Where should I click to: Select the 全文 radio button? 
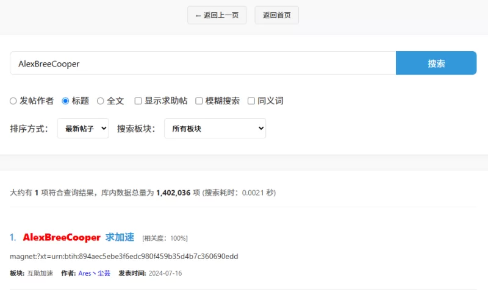101,101
